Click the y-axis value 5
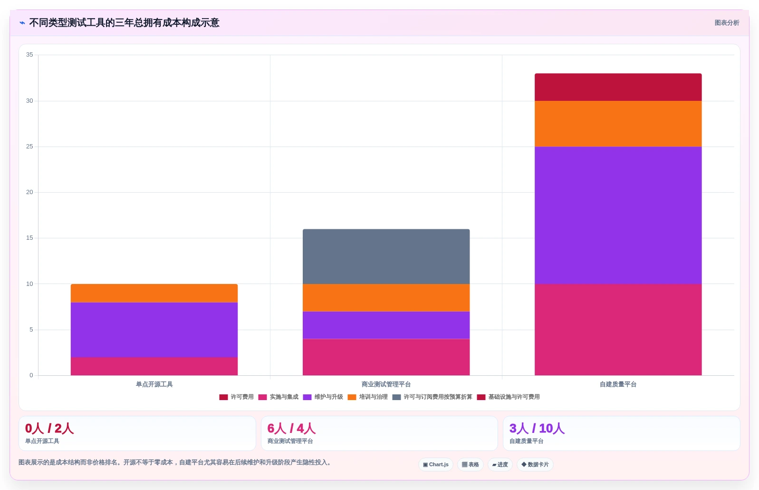Image resolution: width=759 pixels, height=490 pixels. [31, 330]
